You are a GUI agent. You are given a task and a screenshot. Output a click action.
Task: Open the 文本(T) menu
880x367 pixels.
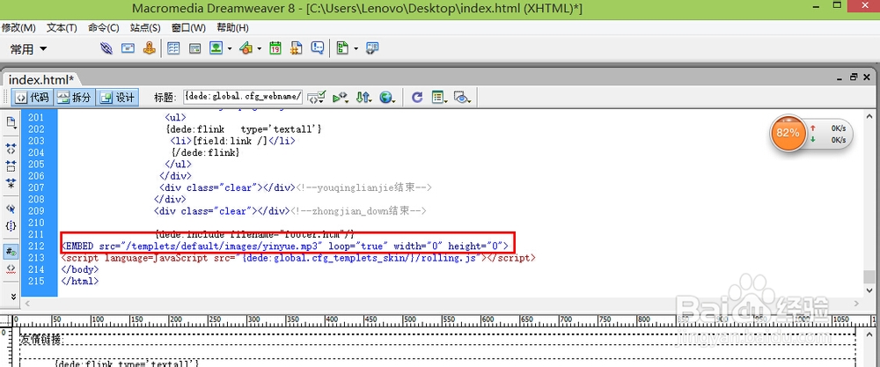click(62, 27)
